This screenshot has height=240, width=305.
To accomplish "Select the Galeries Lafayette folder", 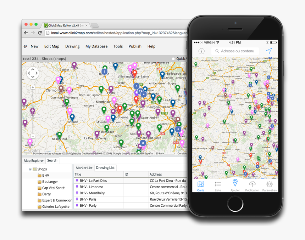I will point(54,207).
